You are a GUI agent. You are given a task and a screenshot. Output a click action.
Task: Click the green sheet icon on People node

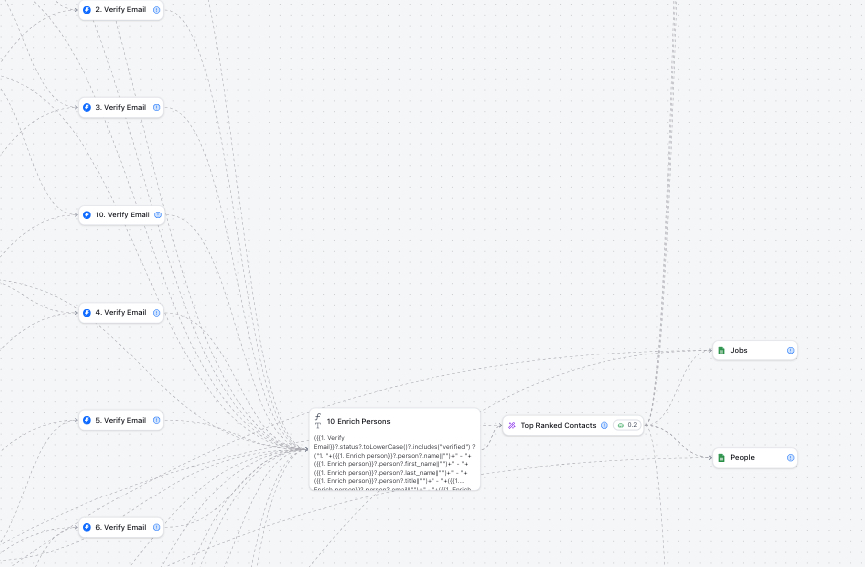pyautogui.click(x=721, y=458)
